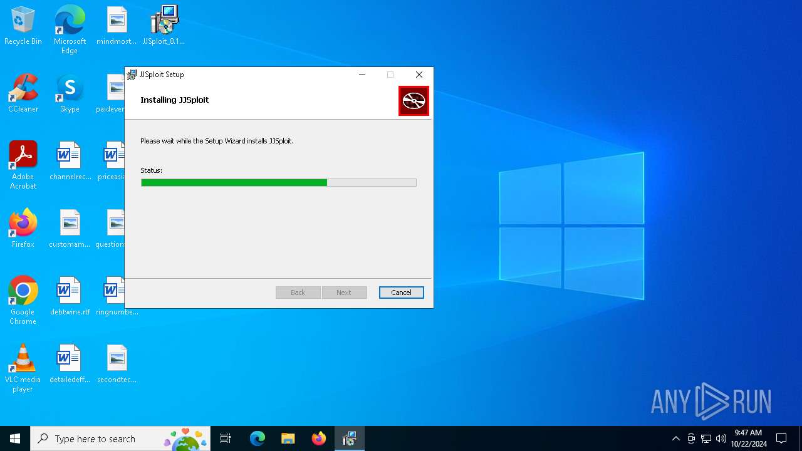Select the debtwine.rtf document icon
Viewport: 802px width, 451px height.
[70, 296]
